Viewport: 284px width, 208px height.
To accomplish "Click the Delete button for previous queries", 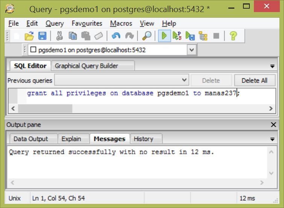I will tap(211, 80).
